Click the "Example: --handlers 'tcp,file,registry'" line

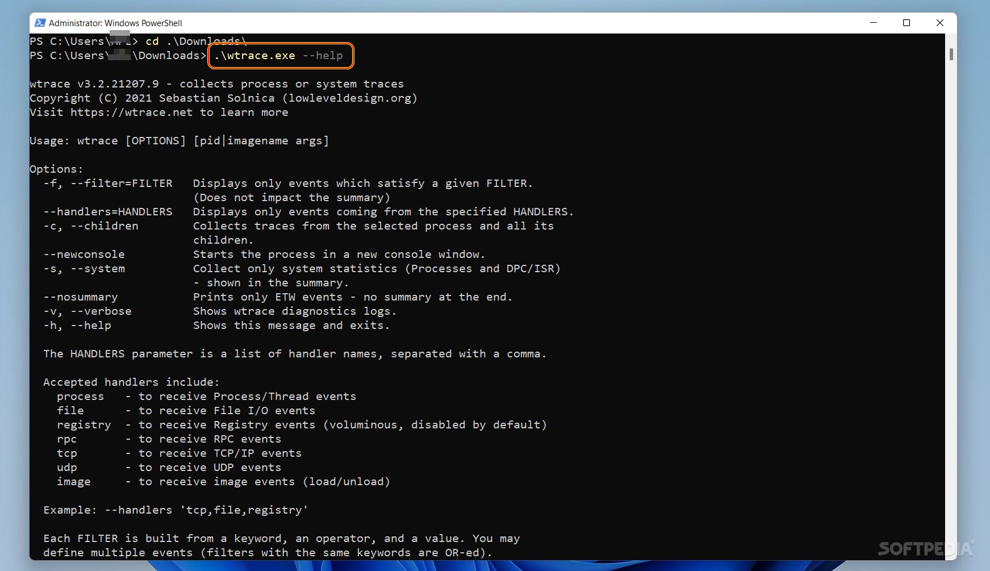[176, 510]
